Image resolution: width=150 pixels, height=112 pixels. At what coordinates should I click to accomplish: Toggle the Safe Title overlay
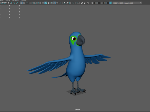38,3
